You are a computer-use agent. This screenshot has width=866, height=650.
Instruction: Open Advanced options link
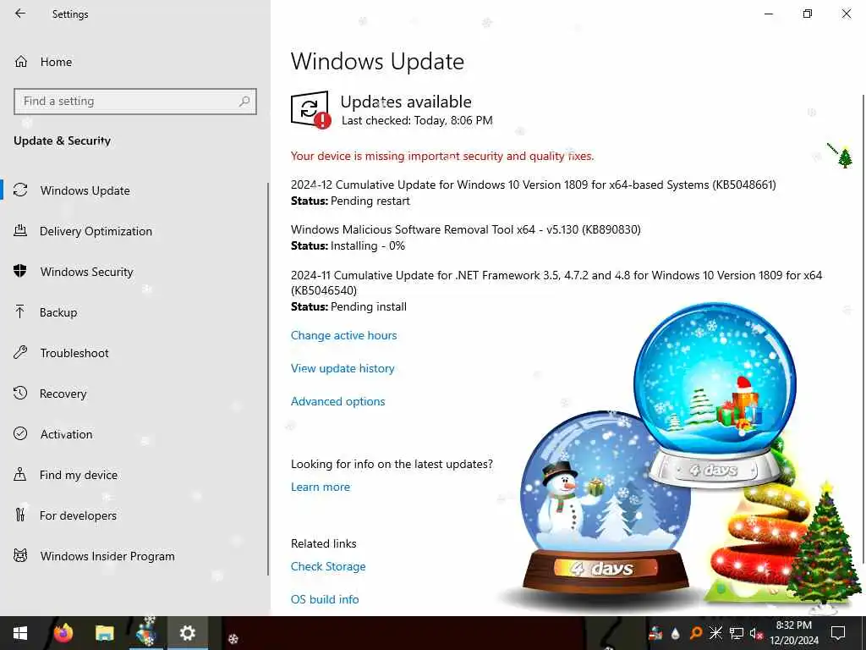click(338, 401)
